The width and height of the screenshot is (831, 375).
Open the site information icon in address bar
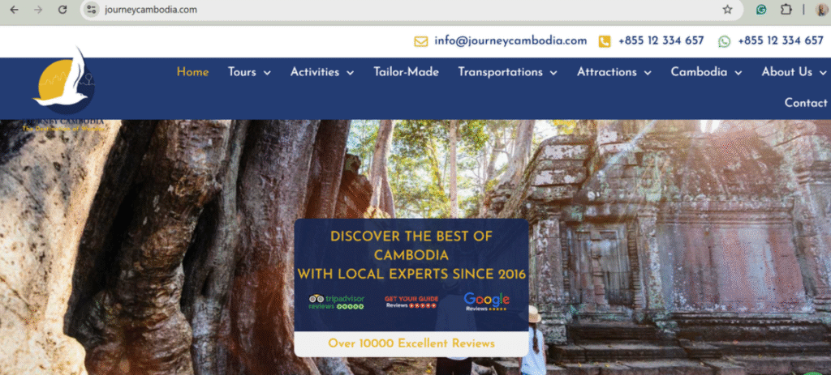click(91, 10)
